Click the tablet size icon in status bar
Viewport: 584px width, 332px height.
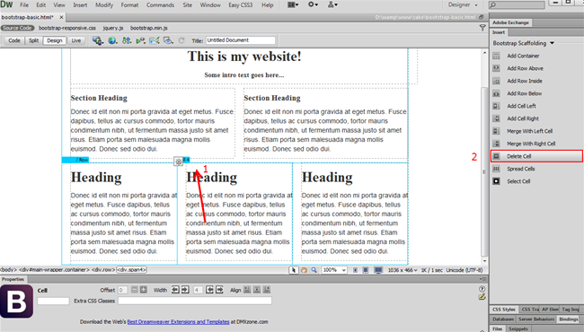366,270
